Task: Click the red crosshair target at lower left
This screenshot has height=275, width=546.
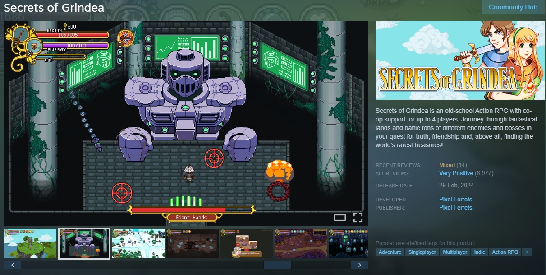Action: click(122, 193)
